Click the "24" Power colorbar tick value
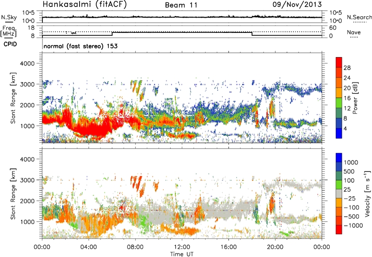This screenshot has width=372, height=257. pyautogui.click(x=347, y=78)
